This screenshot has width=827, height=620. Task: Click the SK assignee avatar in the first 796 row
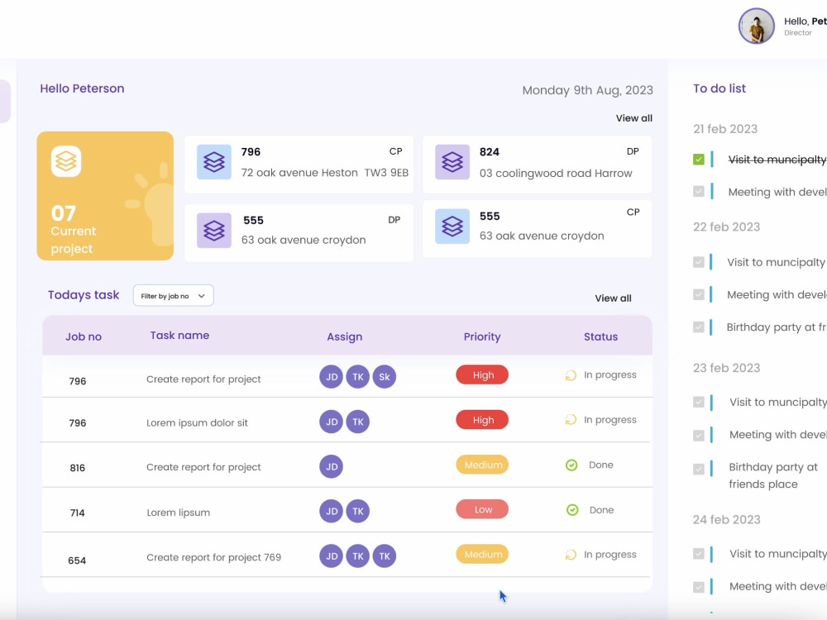384,376
